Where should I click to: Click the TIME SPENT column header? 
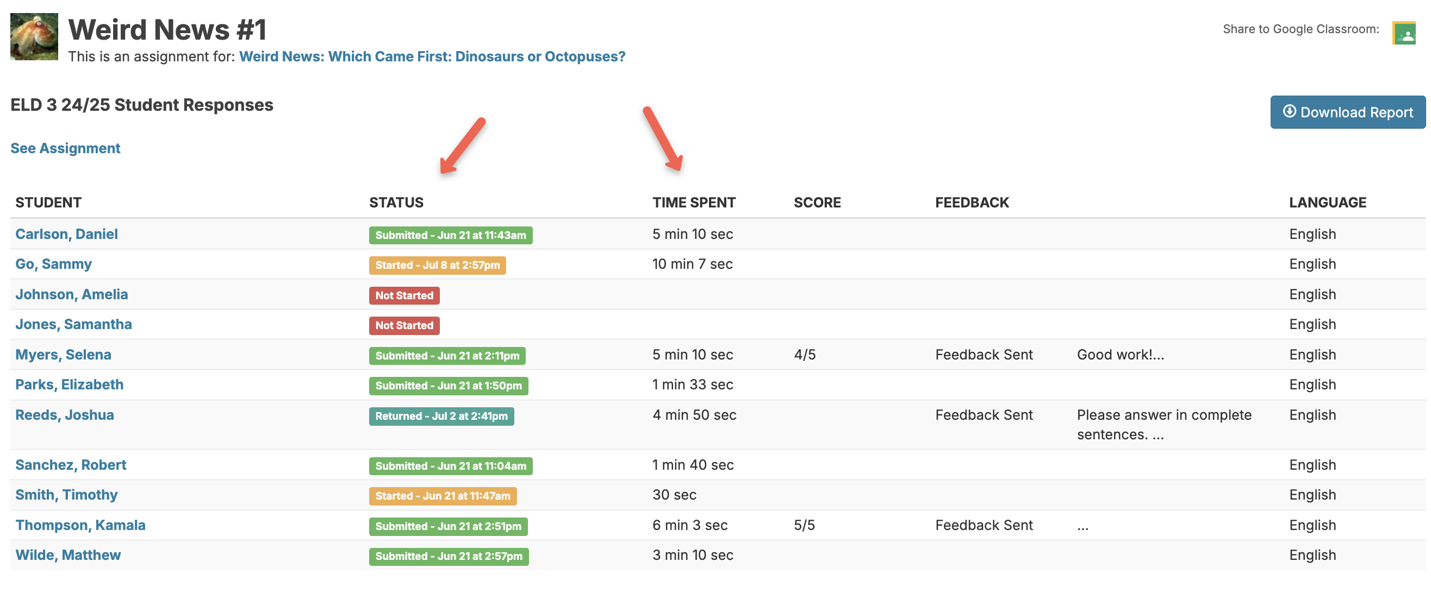click(694, 203)
